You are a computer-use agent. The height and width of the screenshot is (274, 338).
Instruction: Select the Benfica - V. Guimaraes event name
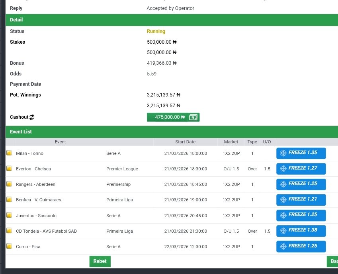click(x=38, y=200)
